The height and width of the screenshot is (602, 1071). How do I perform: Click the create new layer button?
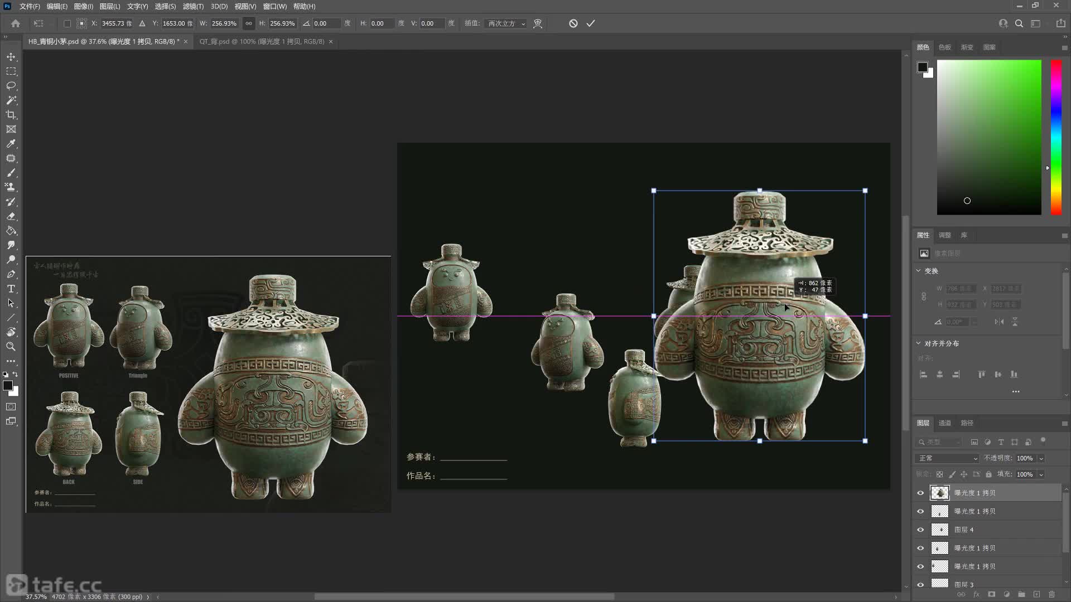(1036, 595)
